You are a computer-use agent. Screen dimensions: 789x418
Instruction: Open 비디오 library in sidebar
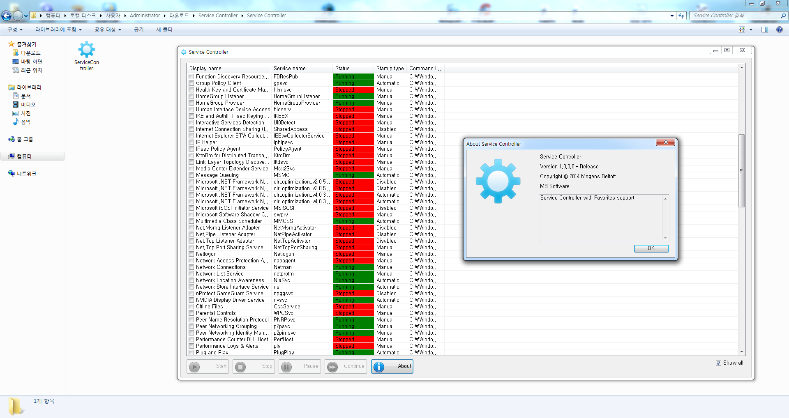(24, 104)
